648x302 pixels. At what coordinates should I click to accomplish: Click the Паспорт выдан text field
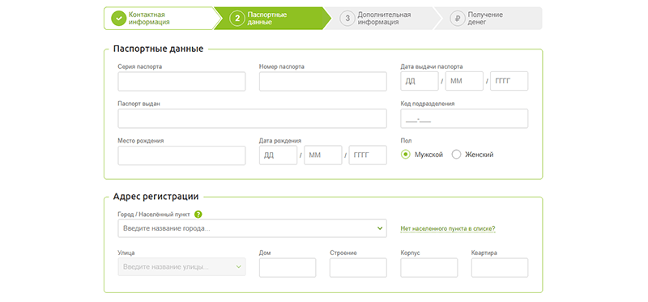click(252, 118)
